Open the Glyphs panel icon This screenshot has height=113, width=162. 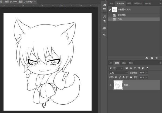(x=104, y=35)
